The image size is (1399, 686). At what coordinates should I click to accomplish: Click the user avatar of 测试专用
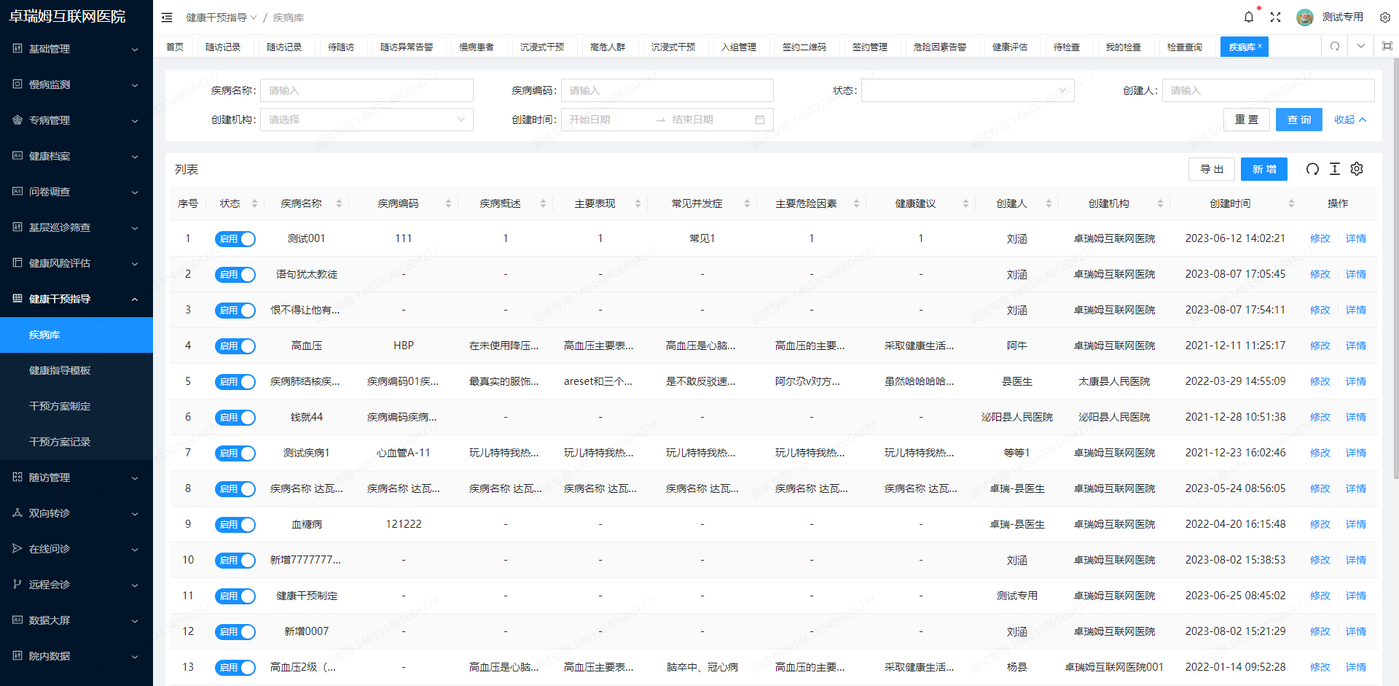(1305, 17)
